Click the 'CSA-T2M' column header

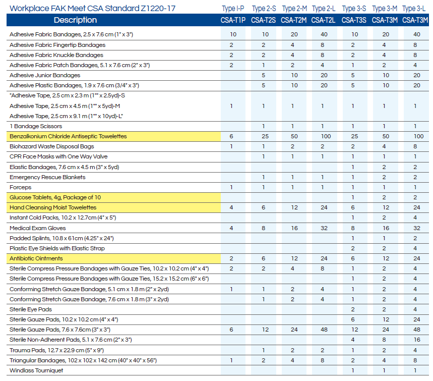294,20
